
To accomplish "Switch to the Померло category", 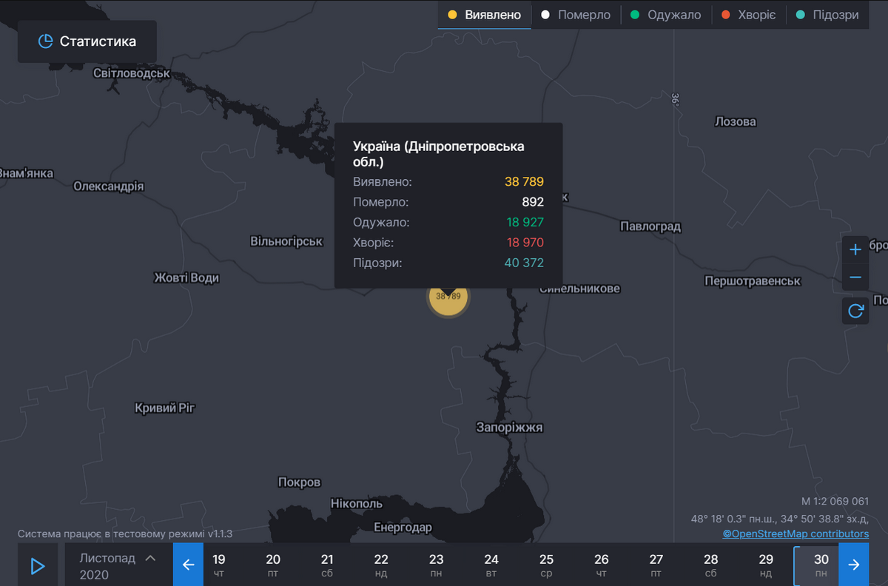I will [x=576, y=15].
